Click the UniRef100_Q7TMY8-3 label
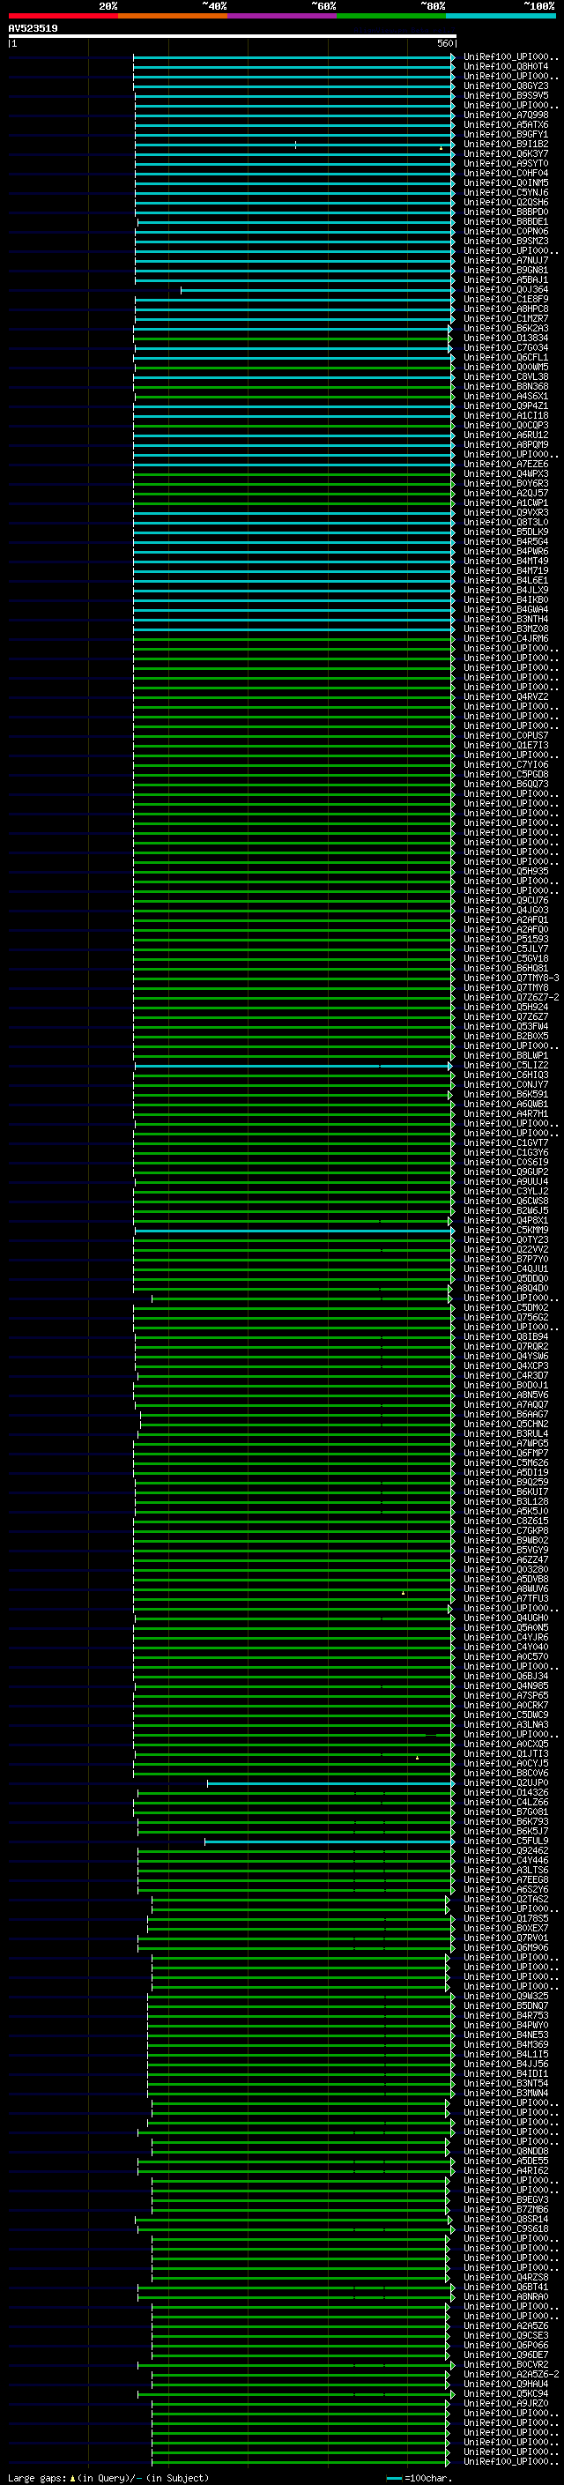The image size is (564, 2485). pos(511,978)
